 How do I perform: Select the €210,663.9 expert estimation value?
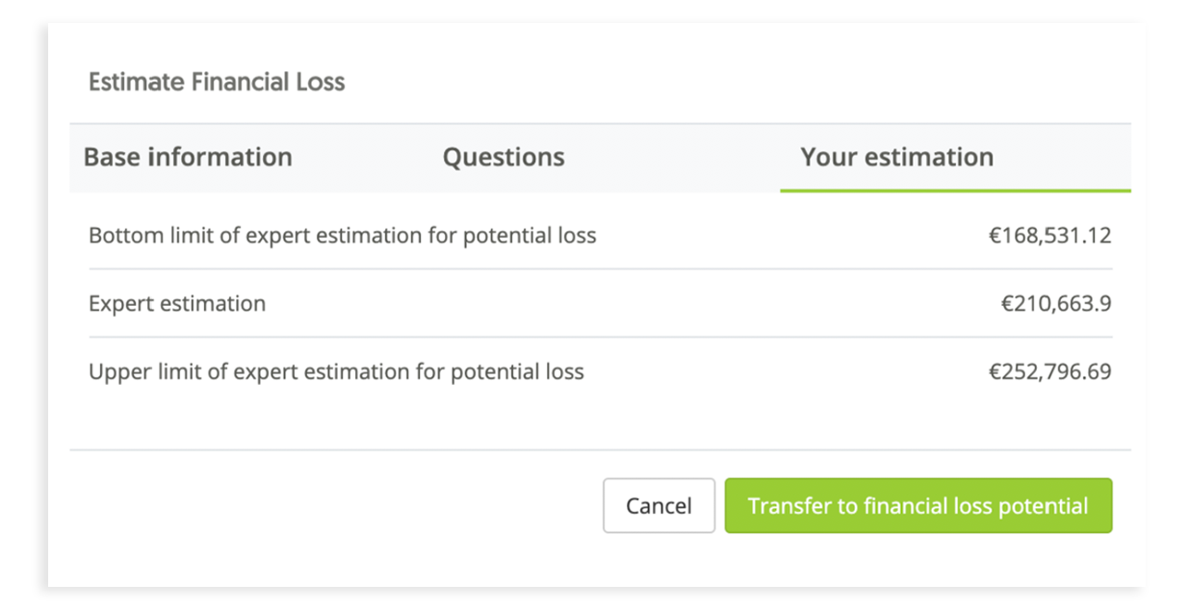pos(1056,304)
